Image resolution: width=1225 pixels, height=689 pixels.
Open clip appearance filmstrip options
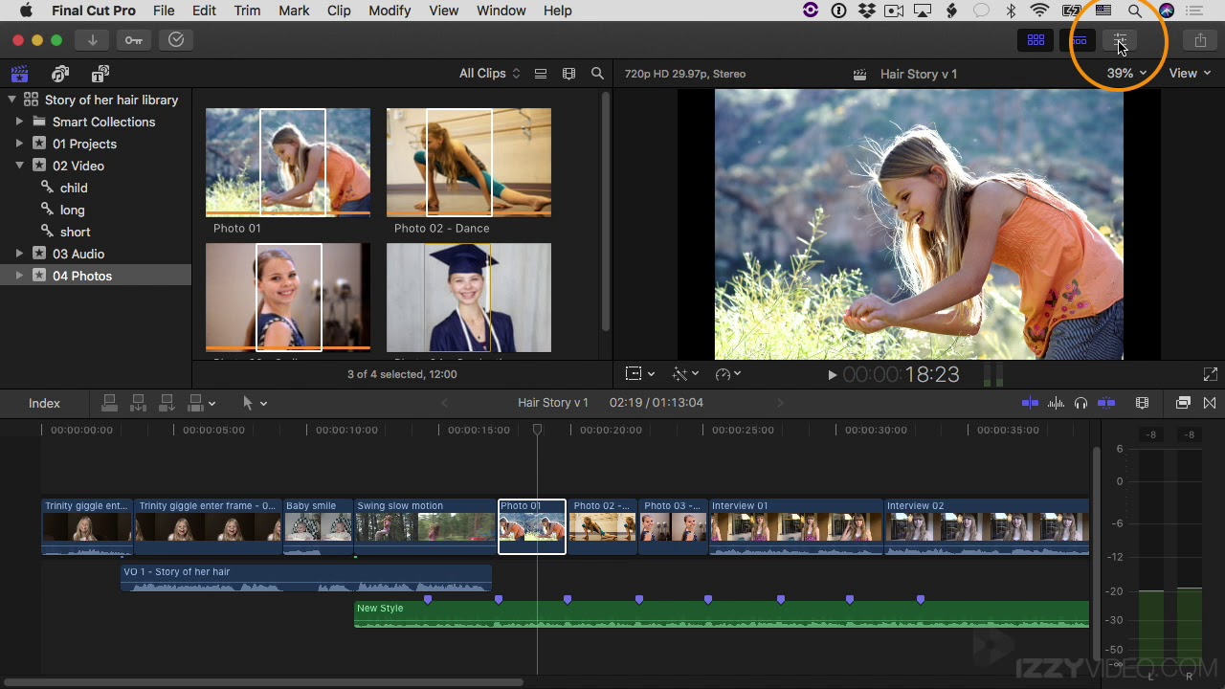coord(569,74)
